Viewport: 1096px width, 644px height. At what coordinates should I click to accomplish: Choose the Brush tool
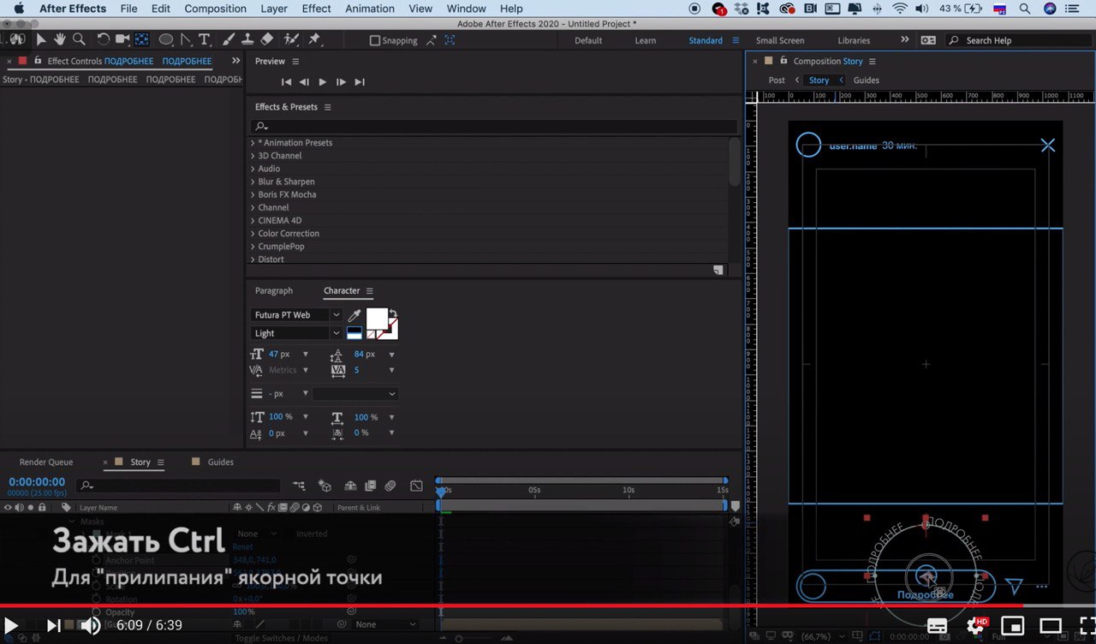[x=229, y=40]
